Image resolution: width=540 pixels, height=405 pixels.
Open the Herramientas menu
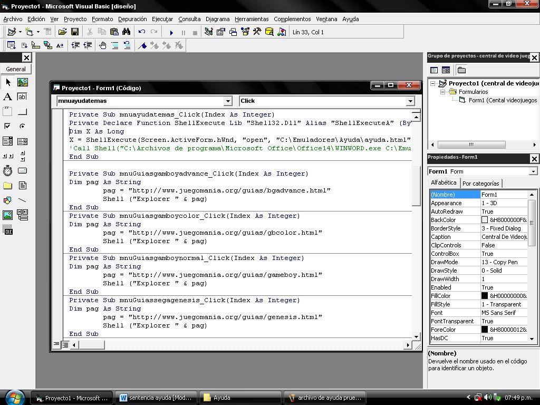[x=252, y=20]
